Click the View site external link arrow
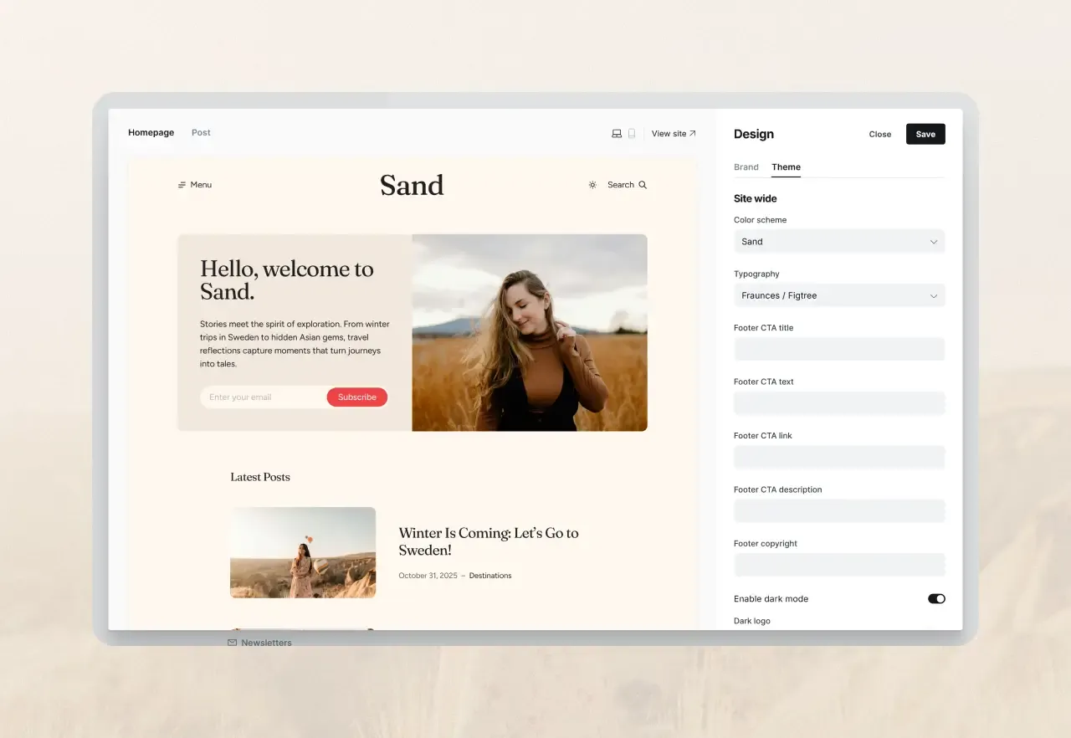Image resolution: width=1071 pixels, height=738 pixels. [694, 132]
